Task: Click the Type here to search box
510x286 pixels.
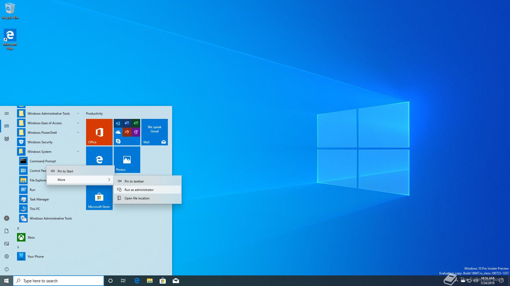Action: point(58,281)
